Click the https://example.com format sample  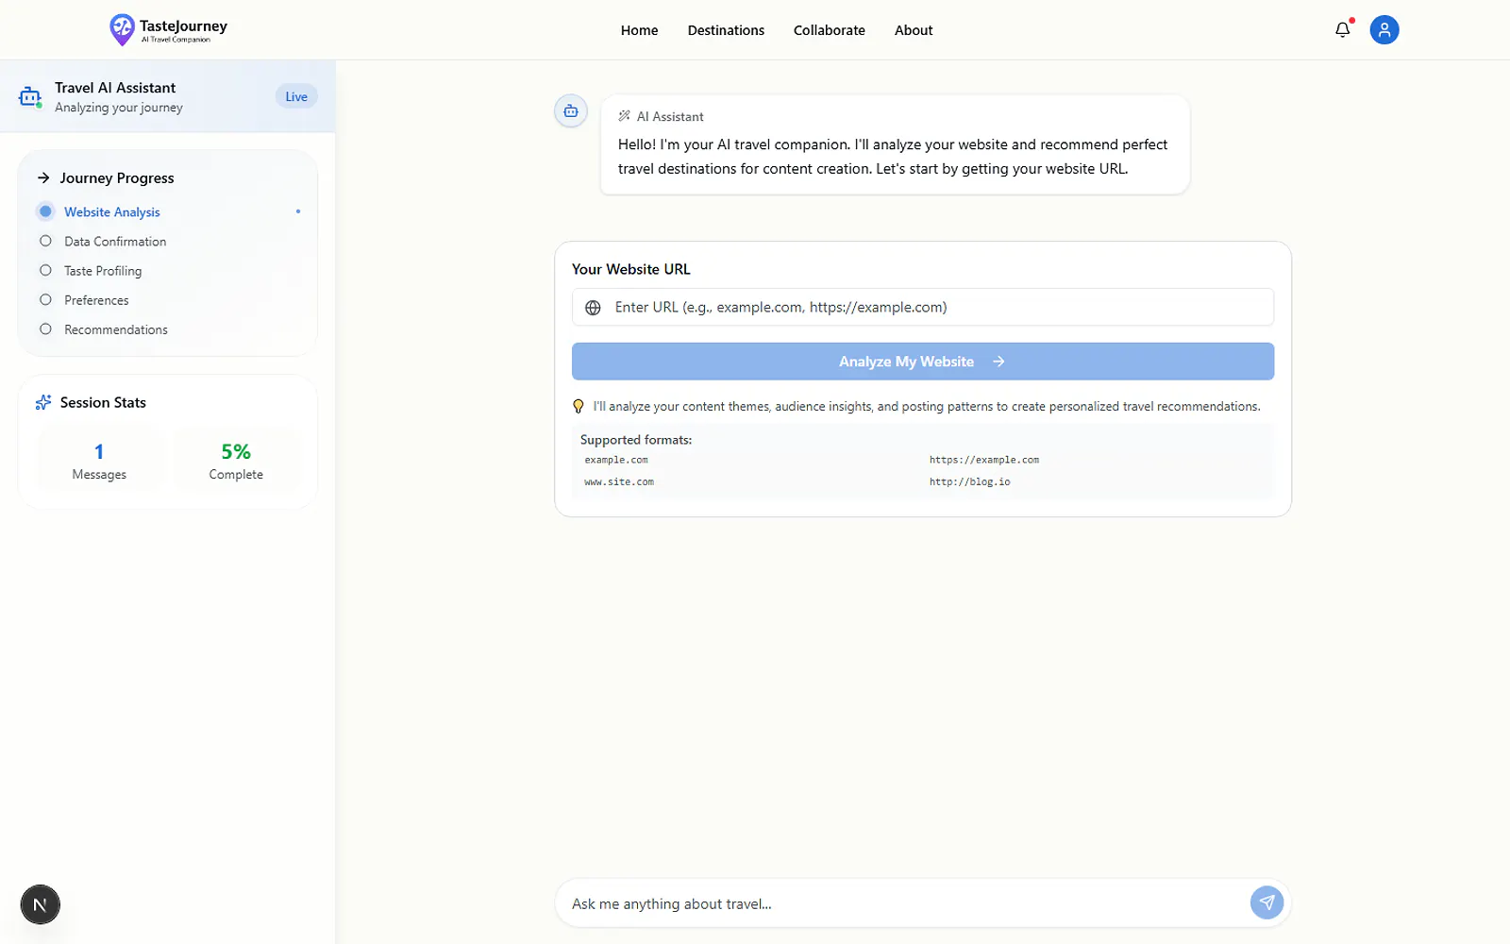tap(984, 460)
